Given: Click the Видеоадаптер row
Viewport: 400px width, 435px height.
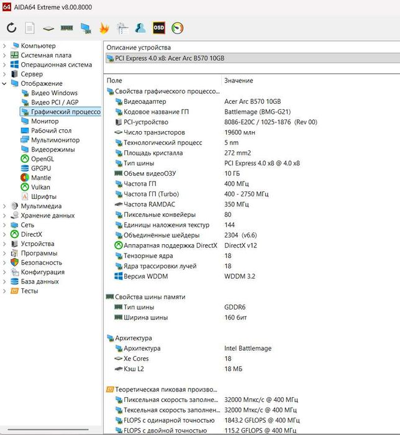Looking at the screenshot, I should (x=252, y=101).
